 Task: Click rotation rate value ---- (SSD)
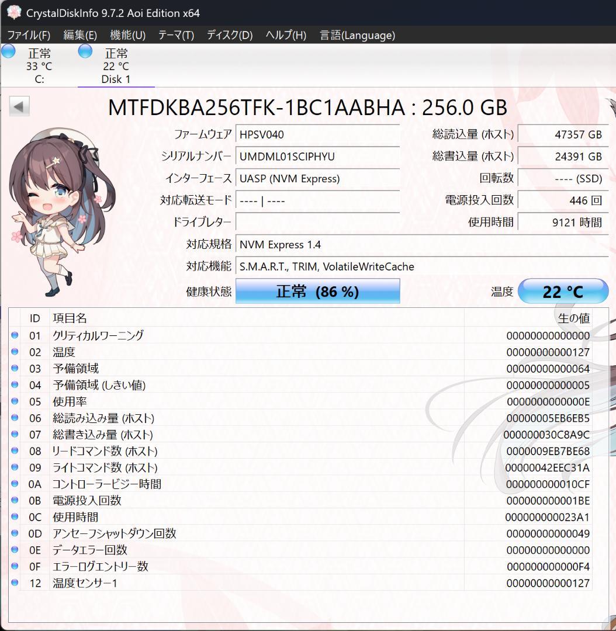click(563, 179)
